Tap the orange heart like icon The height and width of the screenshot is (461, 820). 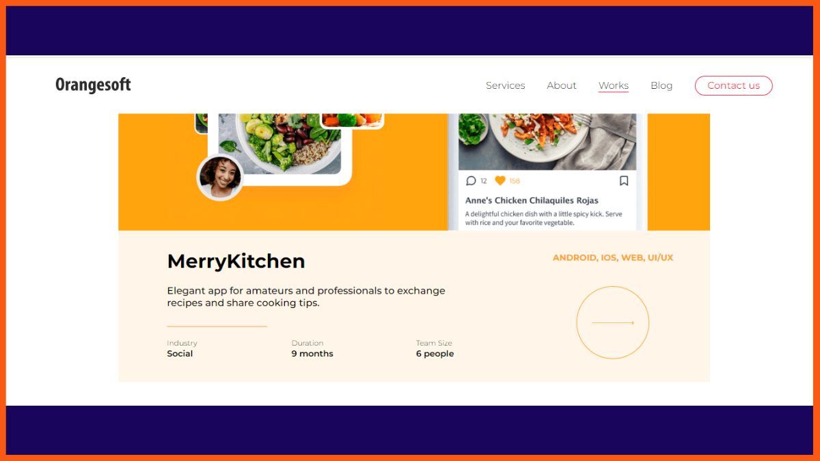click(x=500, y=181)
